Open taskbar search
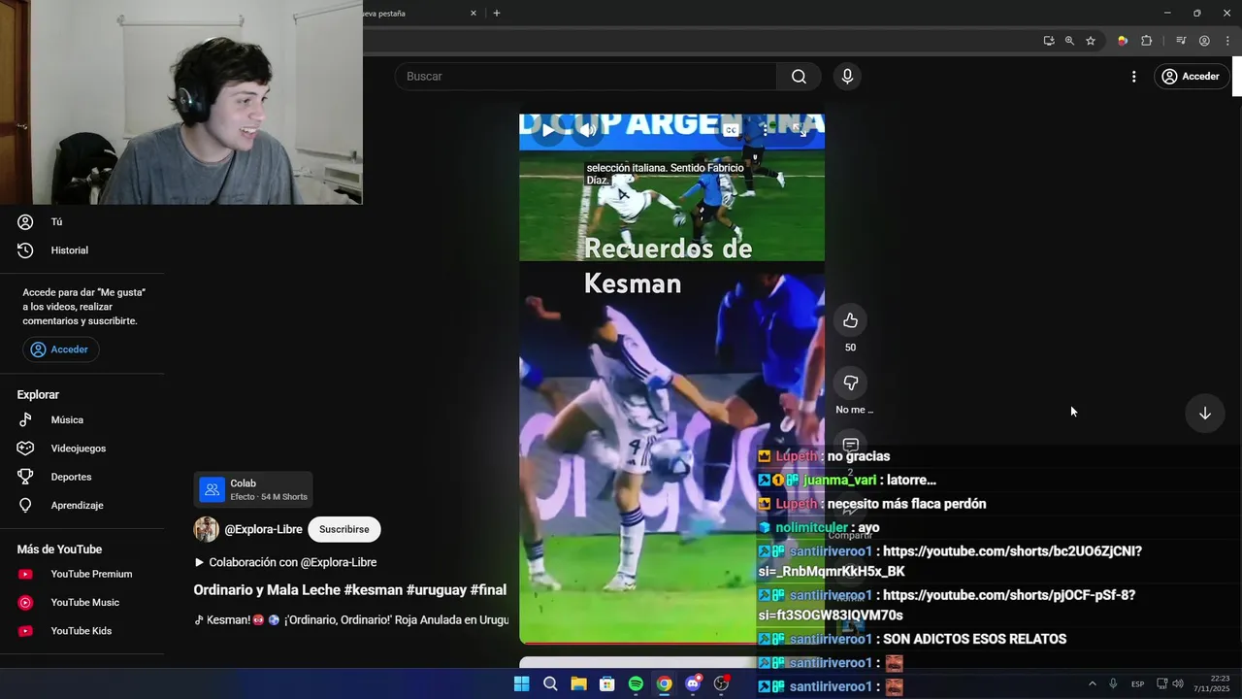1242x699 pixels. click(x=550, y=683)
